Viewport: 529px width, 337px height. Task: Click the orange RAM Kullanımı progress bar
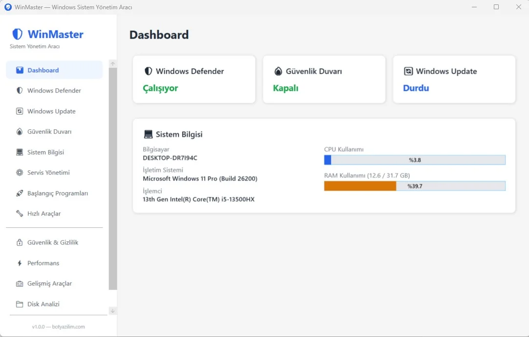point(415,186)
